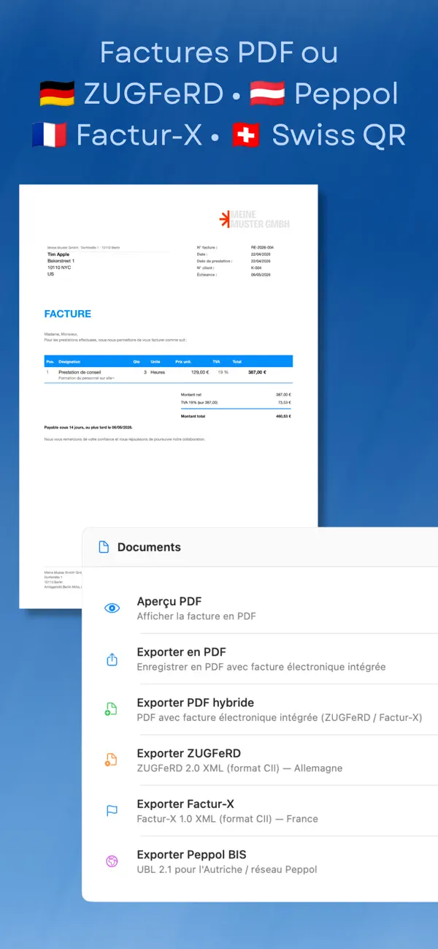Click the orange document icon for ZUGFeRD export

111,760
